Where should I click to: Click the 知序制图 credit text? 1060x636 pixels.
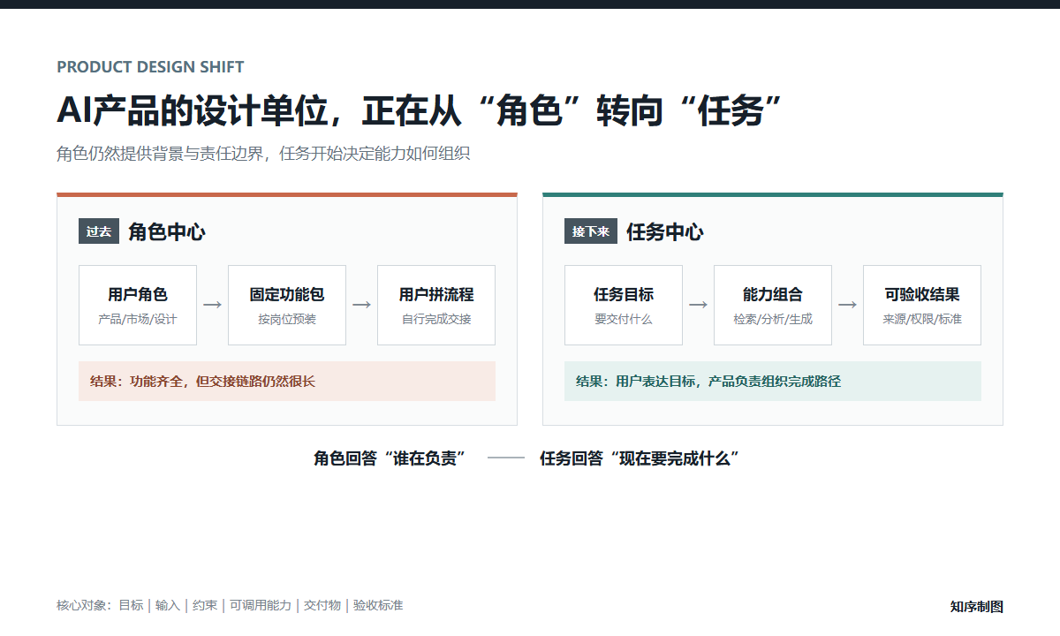(x=977, y=606)
